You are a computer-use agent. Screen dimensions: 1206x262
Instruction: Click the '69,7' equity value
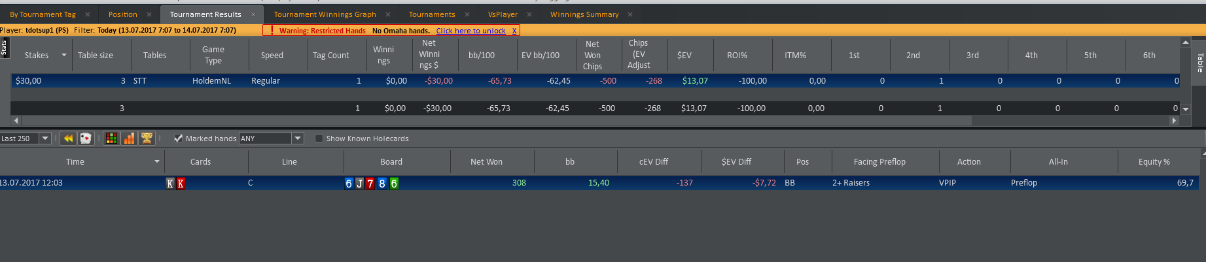tap(1185, 183)
